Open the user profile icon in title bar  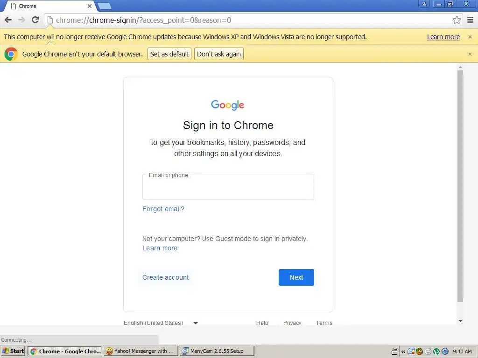(x=424, y=4)
